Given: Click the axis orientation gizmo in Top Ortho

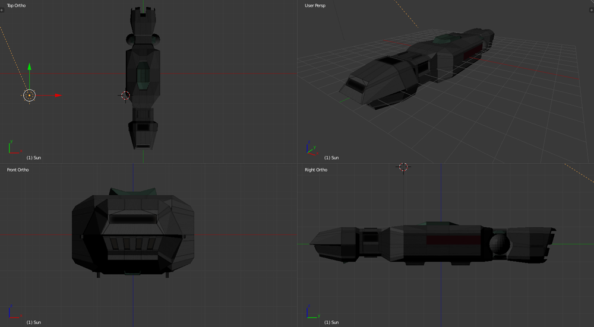Looking at the screenshot, I should tap(15, 147).
